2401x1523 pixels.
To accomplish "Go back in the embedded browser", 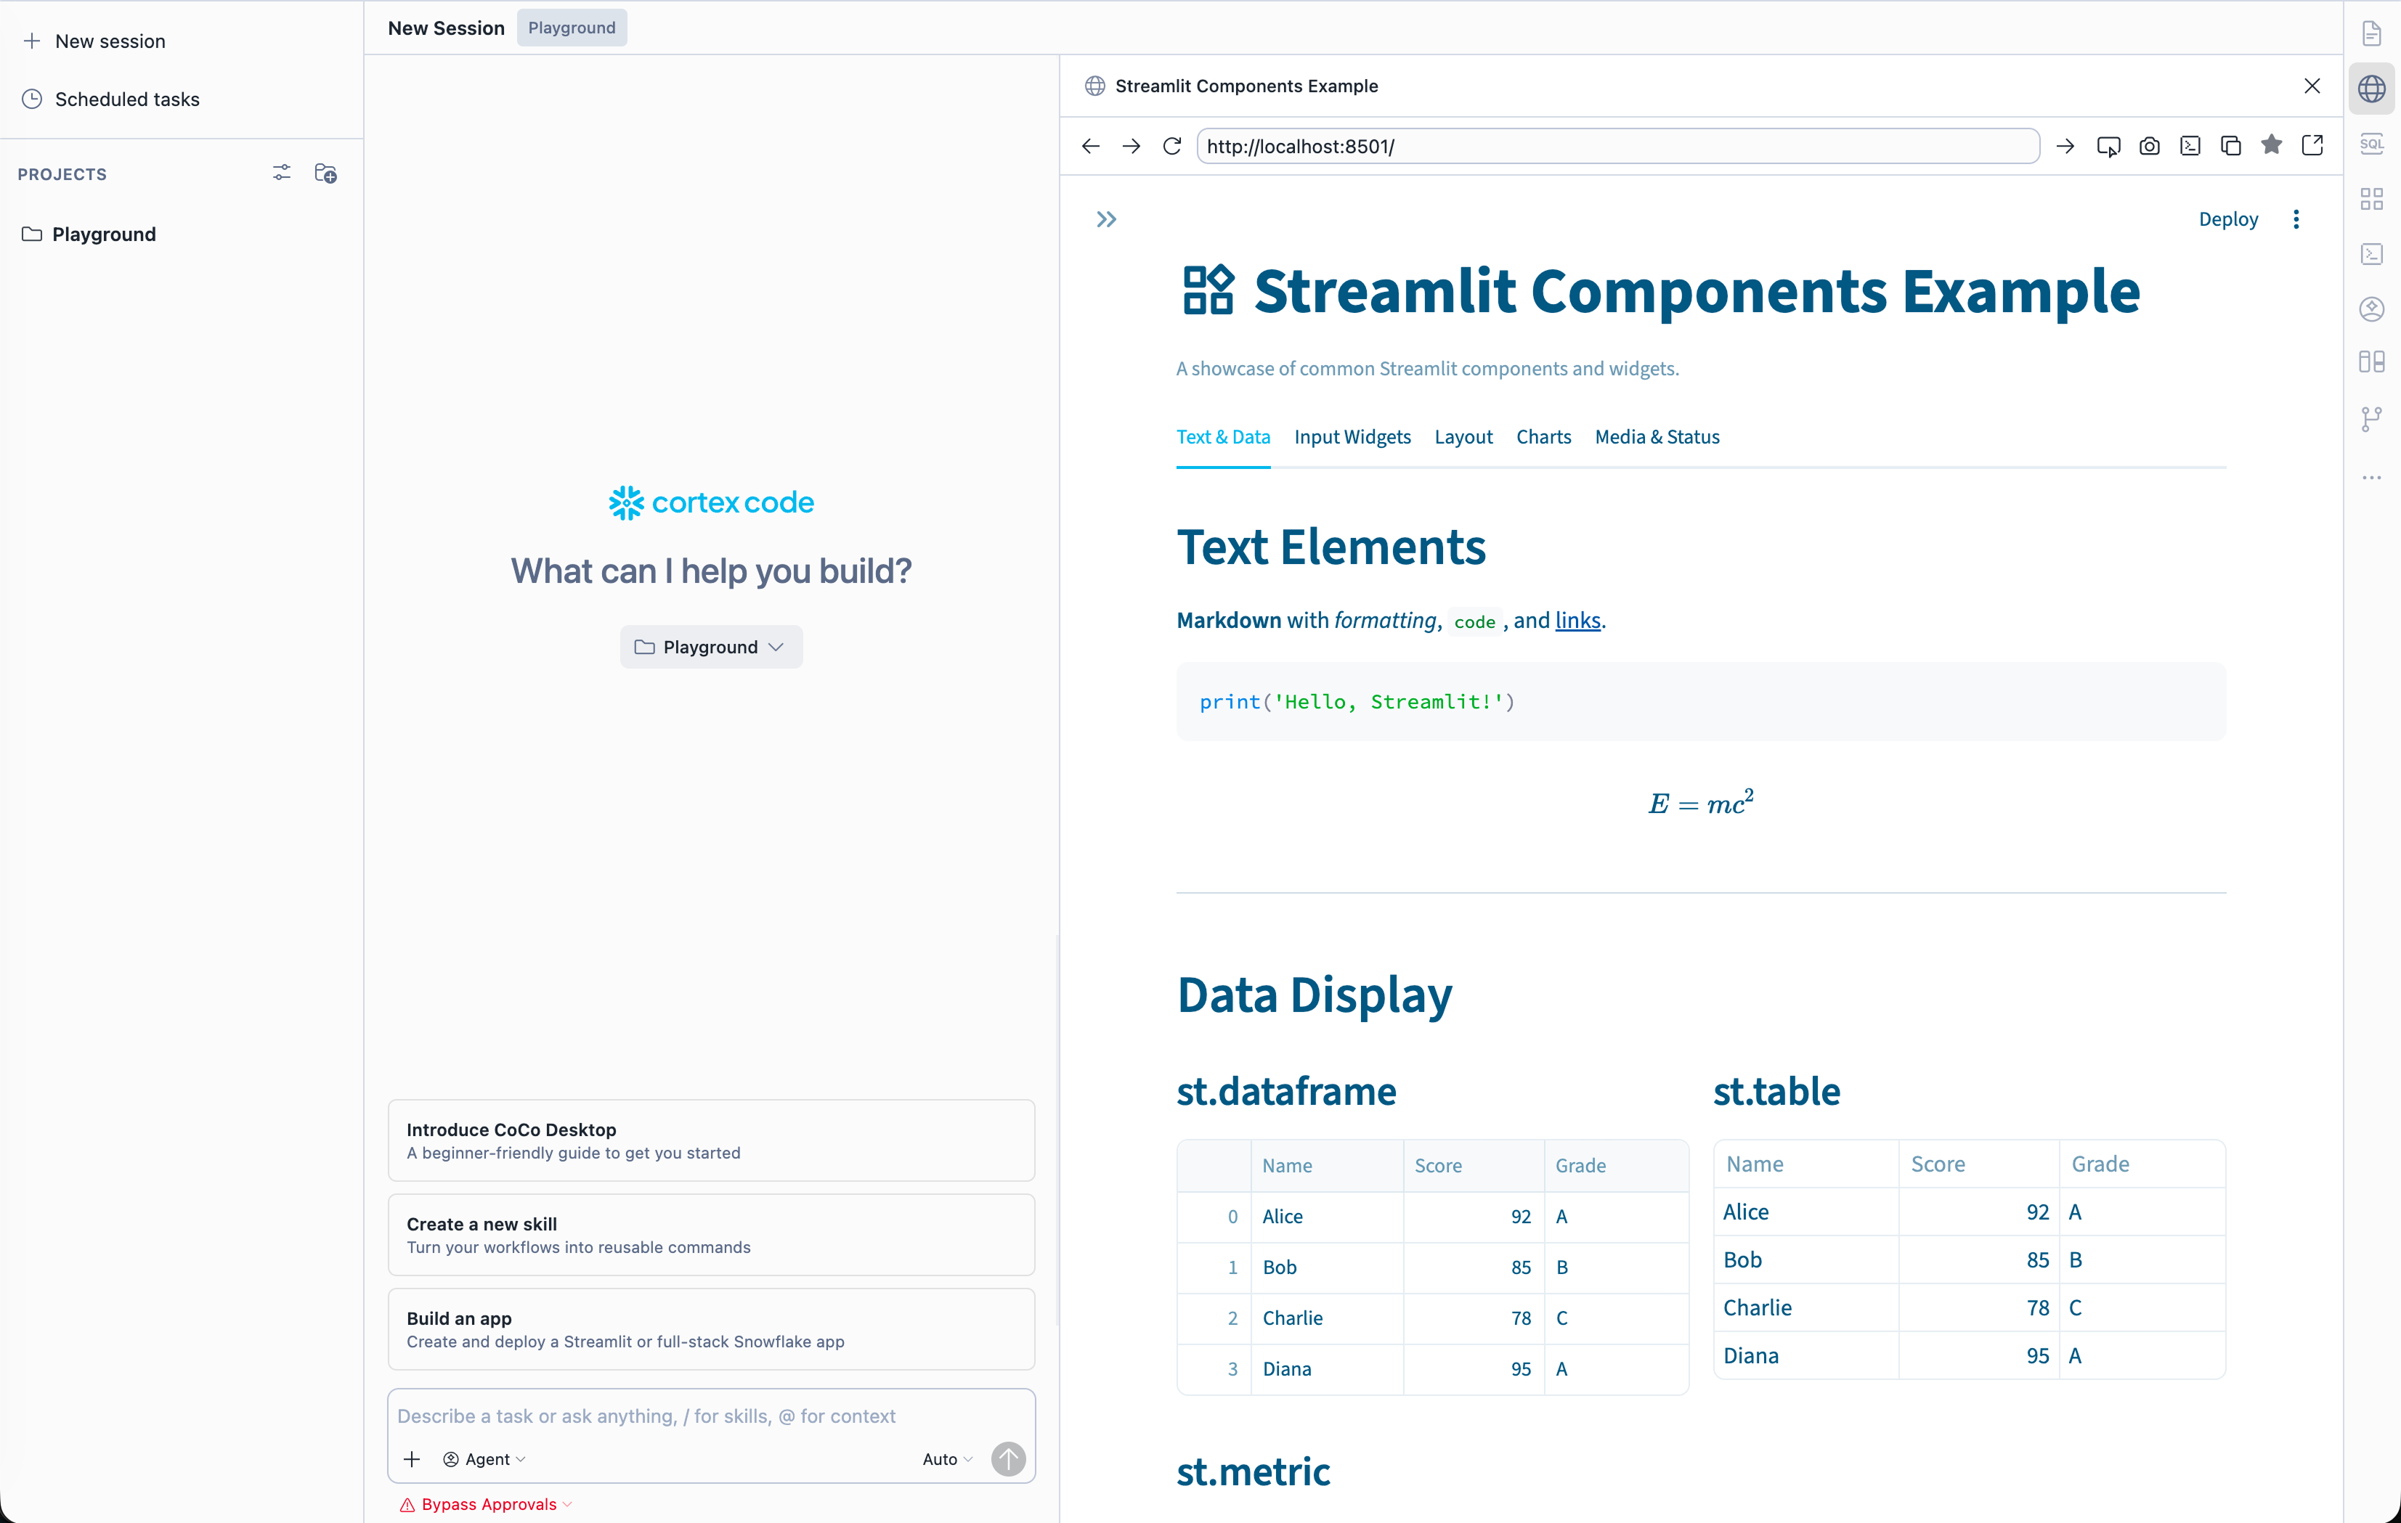I will tap(1090, 147).
